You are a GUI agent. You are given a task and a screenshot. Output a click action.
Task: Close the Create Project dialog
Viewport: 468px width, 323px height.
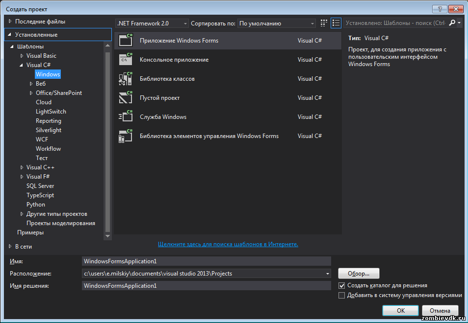point(456,9)
